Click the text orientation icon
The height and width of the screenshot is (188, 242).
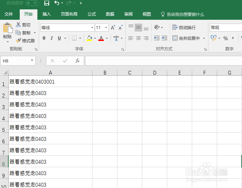click(157, 27)
